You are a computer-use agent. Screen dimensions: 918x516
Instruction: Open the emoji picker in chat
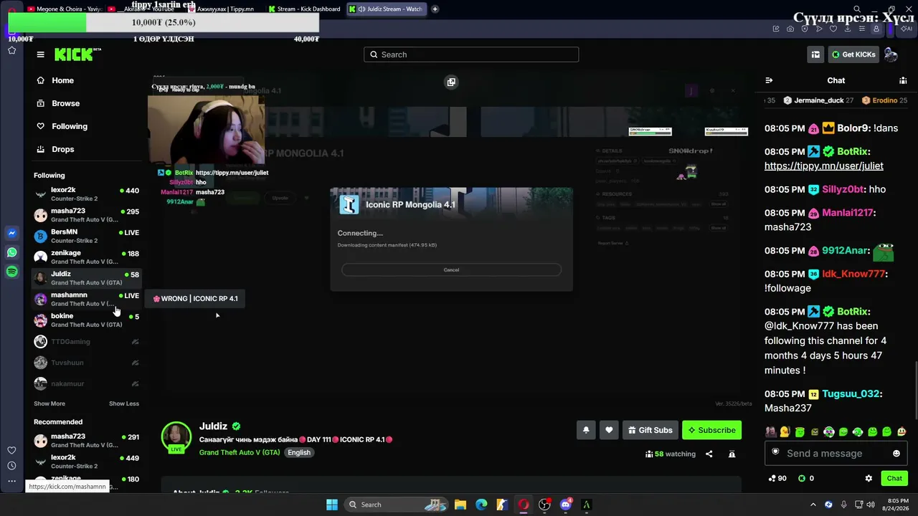point(896,453)
